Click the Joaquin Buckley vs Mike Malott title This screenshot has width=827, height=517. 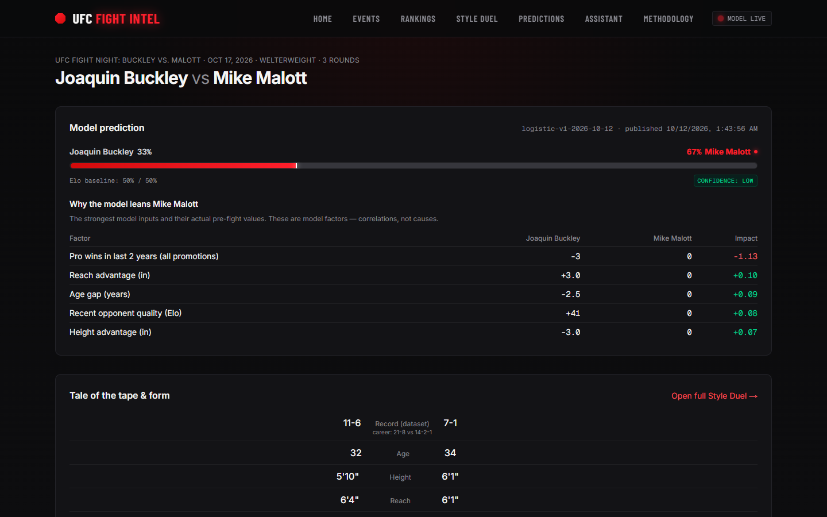click(181, 78)
